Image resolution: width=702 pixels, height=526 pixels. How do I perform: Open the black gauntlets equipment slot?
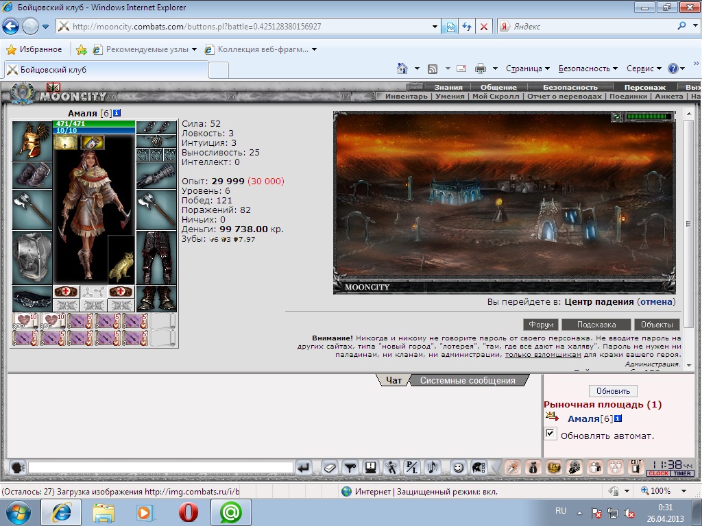(x=156, y=175)
